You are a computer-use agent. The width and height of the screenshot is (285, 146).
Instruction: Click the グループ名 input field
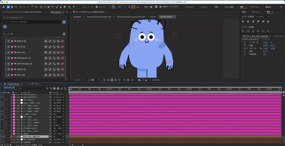click(32, 22)
